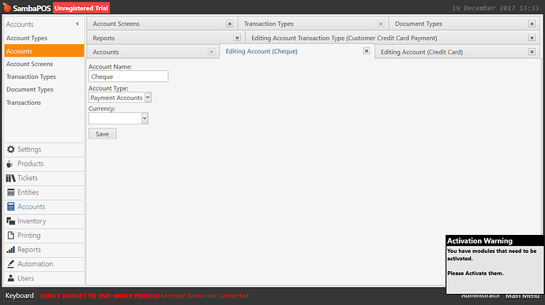
Task: Edit the Account Name field
Action: tap(128, 76)
